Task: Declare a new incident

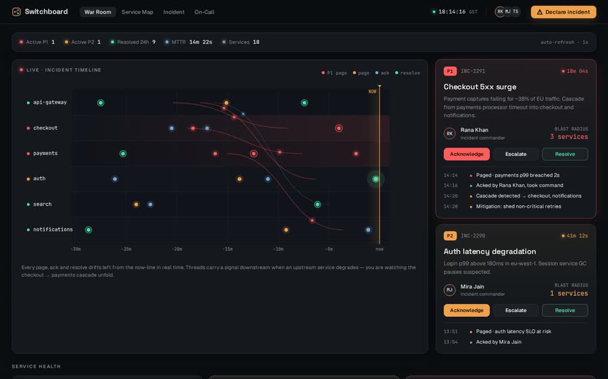Action: (x=563, y=12)
